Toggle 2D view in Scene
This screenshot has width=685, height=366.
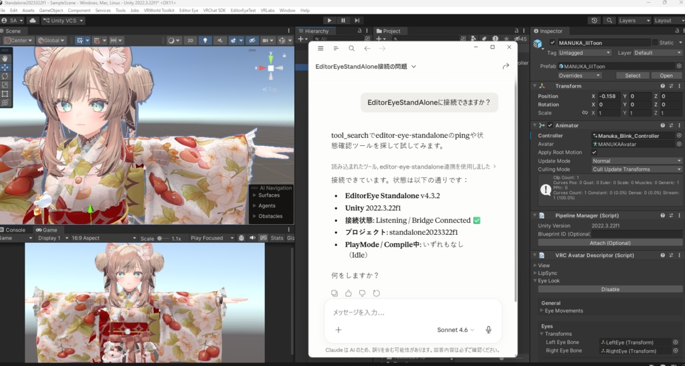(190, 41)
